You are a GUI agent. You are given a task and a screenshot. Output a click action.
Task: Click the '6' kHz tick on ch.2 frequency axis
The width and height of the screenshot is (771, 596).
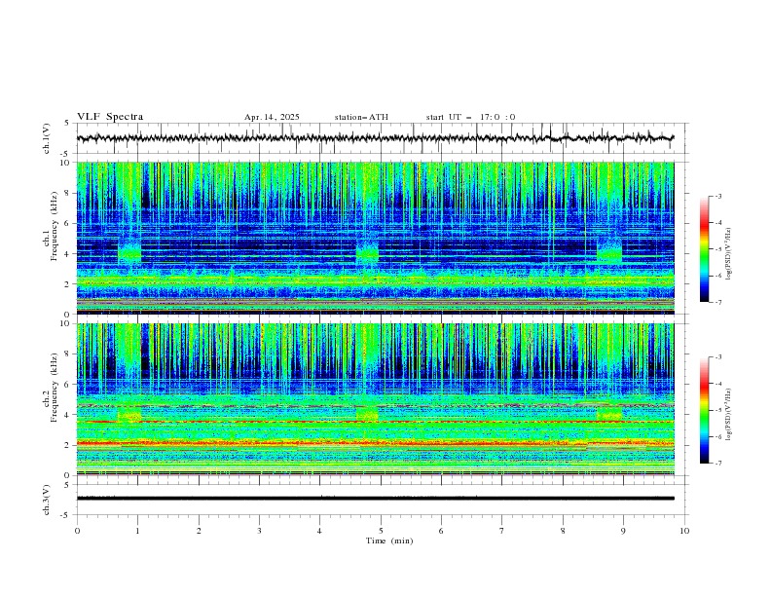pos(68,385)
